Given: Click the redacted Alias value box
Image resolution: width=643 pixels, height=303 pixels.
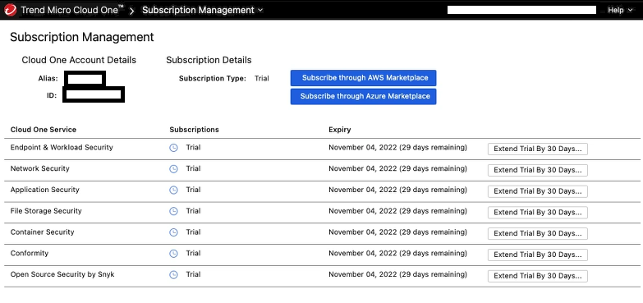Looking at the screenshot, I should point(85,79).
